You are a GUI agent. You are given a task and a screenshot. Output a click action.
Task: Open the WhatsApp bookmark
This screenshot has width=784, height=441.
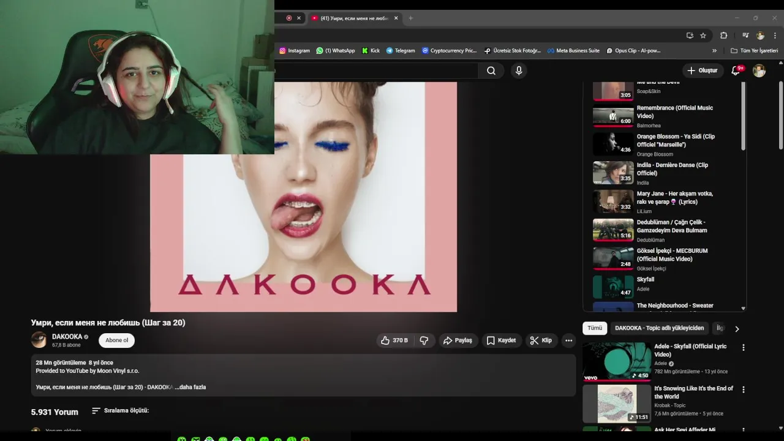[x=336, y=51]
